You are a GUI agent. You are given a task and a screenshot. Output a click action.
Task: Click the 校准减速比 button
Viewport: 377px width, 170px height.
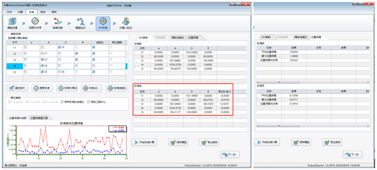116,88
